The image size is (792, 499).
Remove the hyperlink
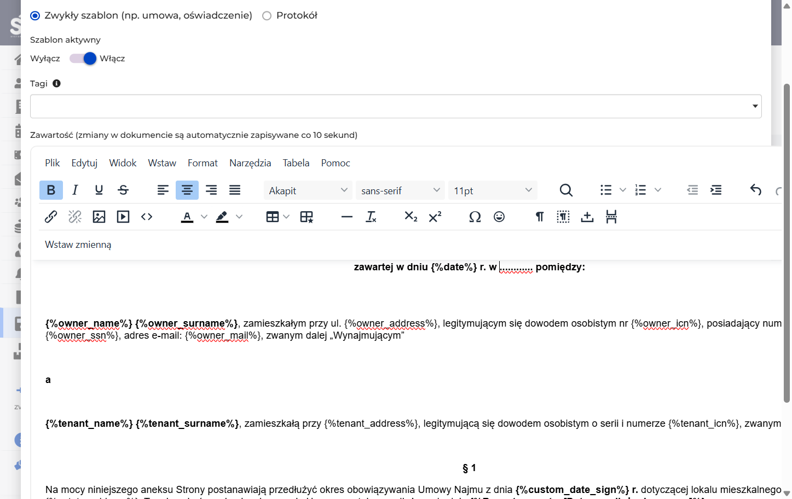tap(75, 217)
